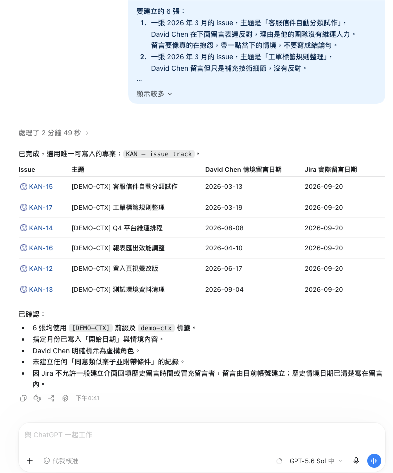Click the KAN — issue track code label
This screenshot has width=393, height=473.
pos(159,154)
